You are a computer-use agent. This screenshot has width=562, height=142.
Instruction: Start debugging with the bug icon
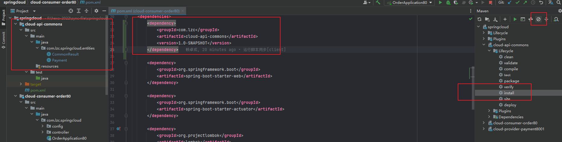tap(448, 2)
